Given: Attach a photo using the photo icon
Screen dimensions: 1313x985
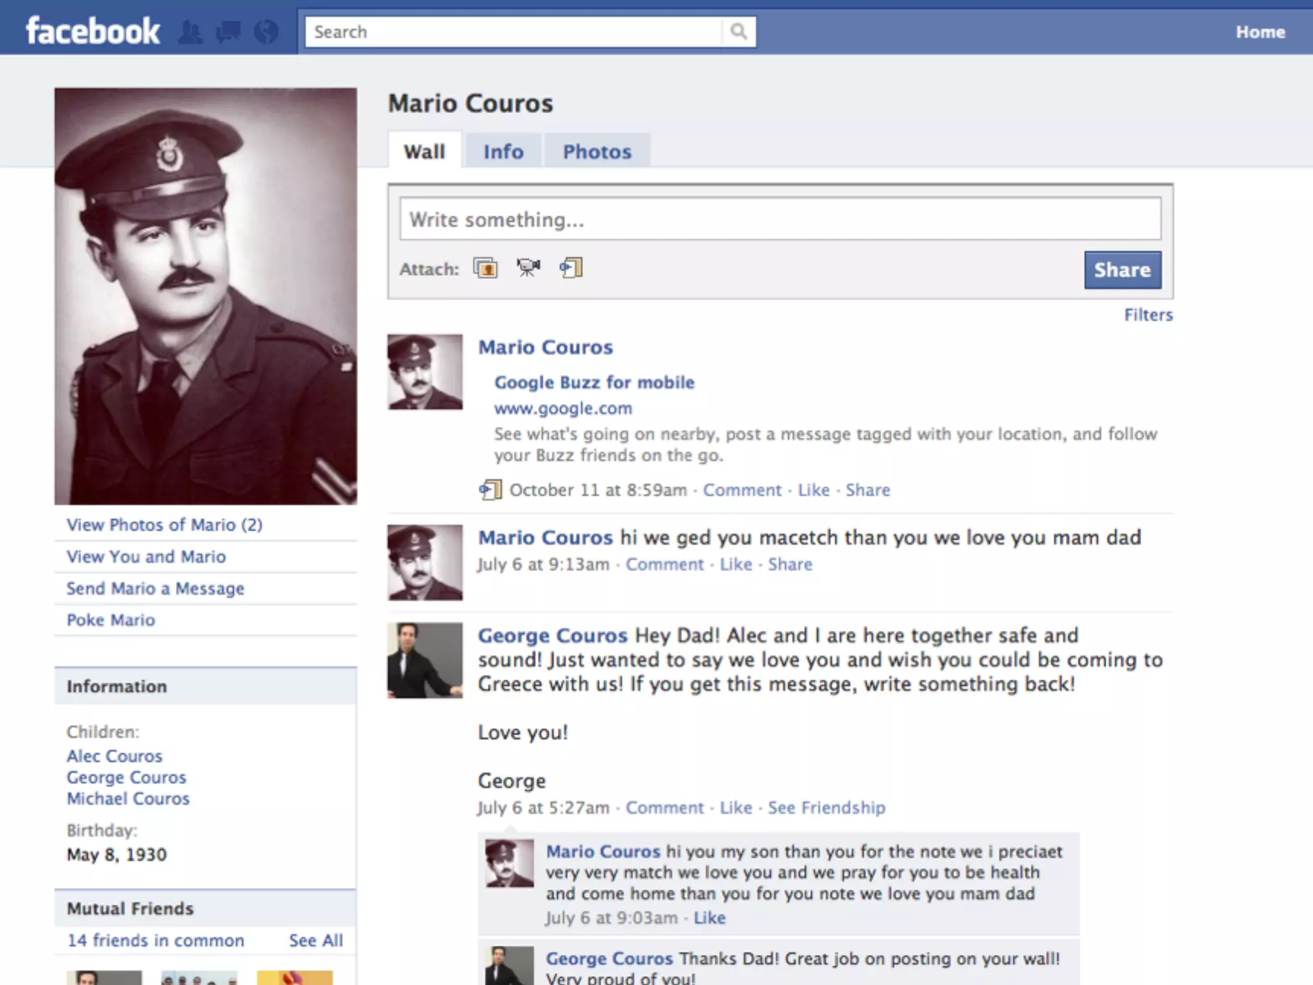Looking at the screenshot, I should tap(485, 268).
